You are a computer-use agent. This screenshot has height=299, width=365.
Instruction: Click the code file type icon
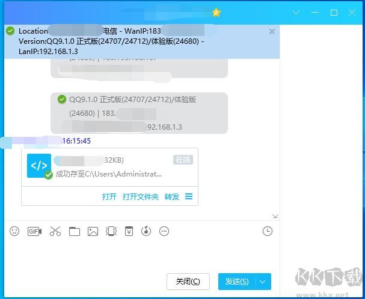click(x=39, y=166)
